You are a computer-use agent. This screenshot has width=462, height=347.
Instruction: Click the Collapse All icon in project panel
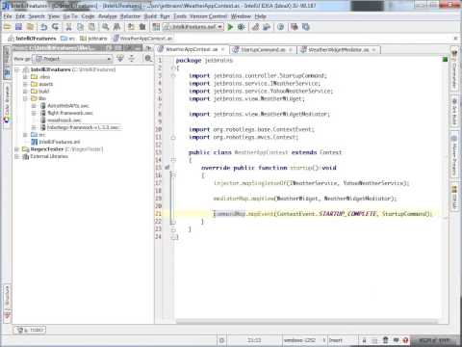(x=132, y=59)
